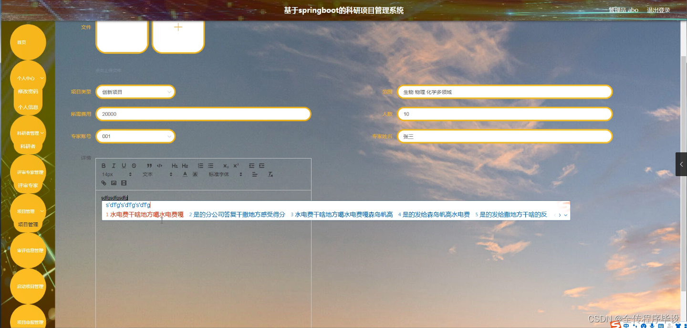This screenshot has width=687, height=328.
Task: Insert a hyperlink using the link icon
Action: [104, 183]
